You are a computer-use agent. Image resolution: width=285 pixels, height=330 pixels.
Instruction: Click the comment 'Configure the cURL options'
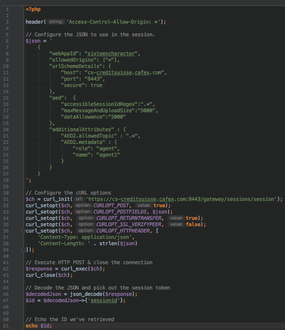[68, 193]
